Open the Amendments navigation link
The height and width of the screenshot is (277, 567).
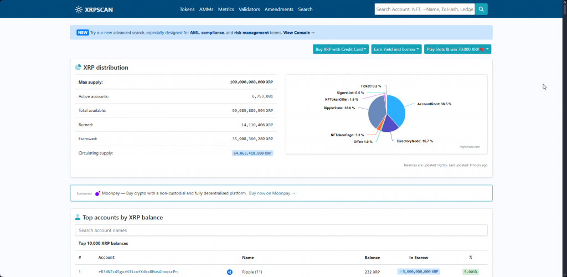(279, 9)
